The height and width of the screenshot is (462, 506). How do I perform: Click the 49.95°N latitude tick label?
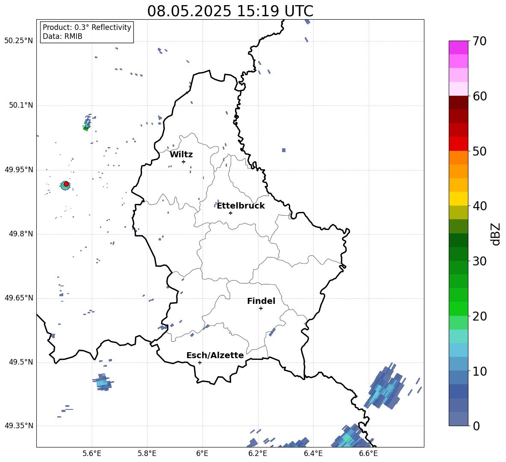click(x=19, y=170)
